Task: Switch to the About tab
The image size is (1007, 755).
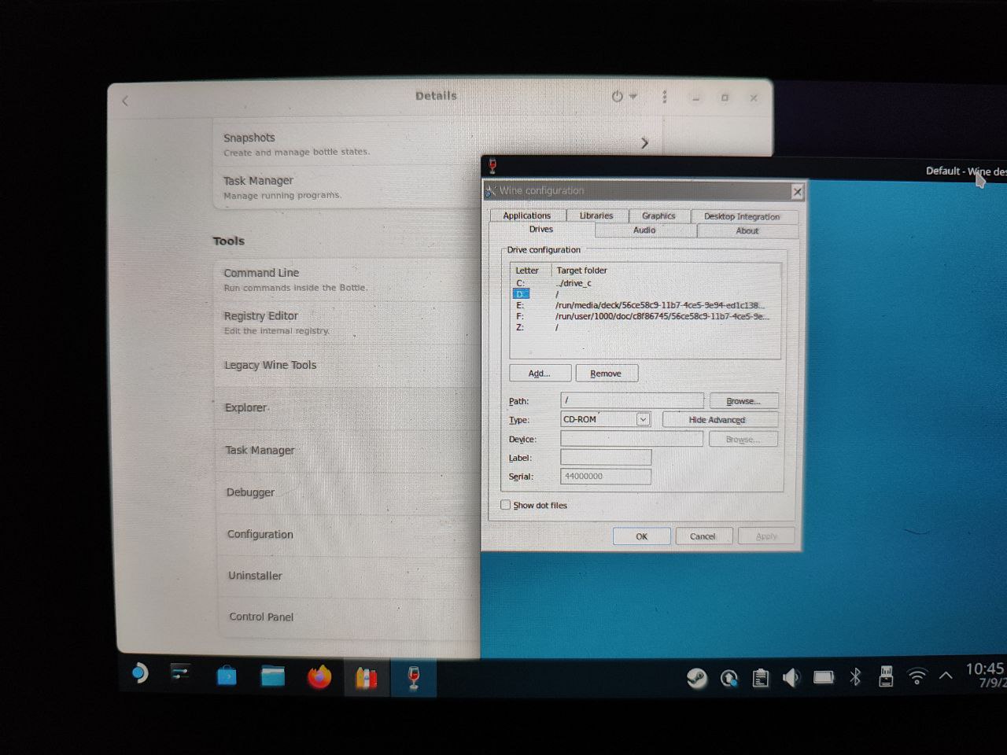Action: pos(747,231)
